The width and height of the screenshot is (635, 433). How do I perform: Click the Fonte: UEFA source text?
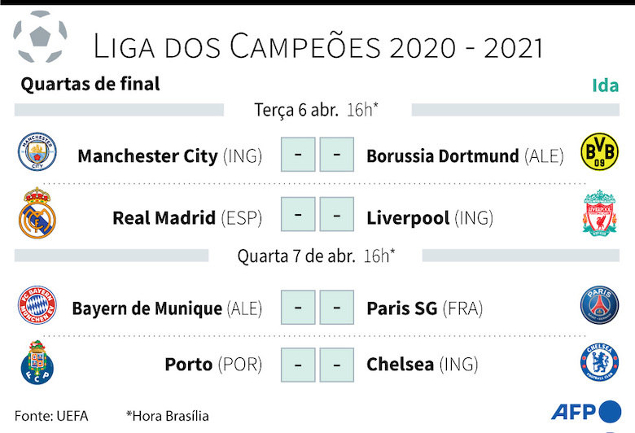51,416
